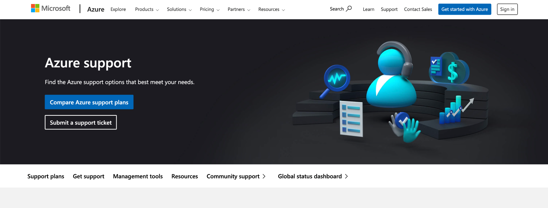The image size is (548, 208).
Task: Click the Sign in button
Action: click(507, 9)
